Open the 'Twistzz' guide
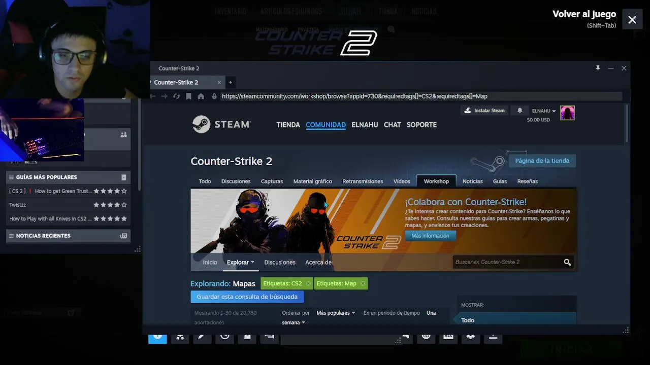 click(x=17, y=205)
